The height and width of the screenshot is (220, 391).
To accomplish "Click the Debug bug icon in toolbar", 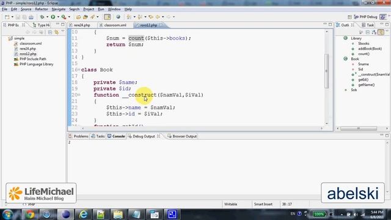I will click(42, 17).
